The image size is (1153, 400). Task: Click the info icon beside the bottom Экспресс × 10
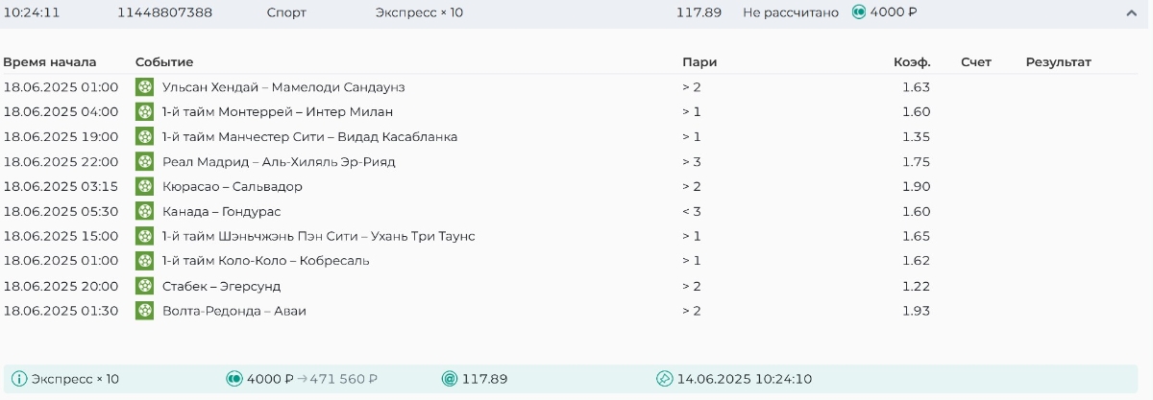[x=19, y=379]
